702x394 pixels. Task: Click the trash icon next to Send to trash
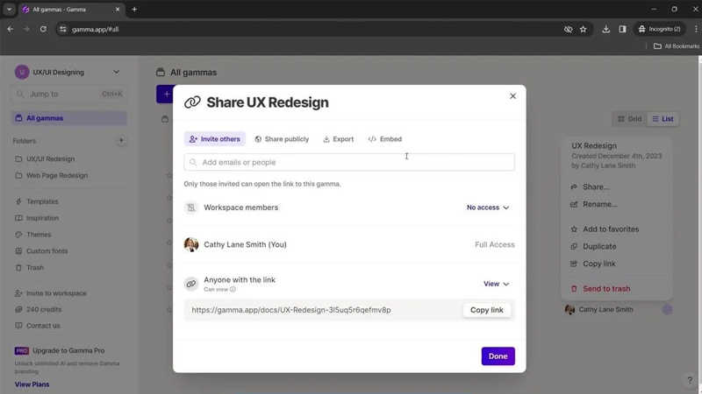[x=574, y=289]
